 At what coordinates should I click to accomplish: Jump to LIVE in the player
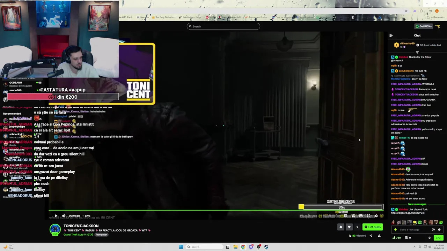point(86,216)
